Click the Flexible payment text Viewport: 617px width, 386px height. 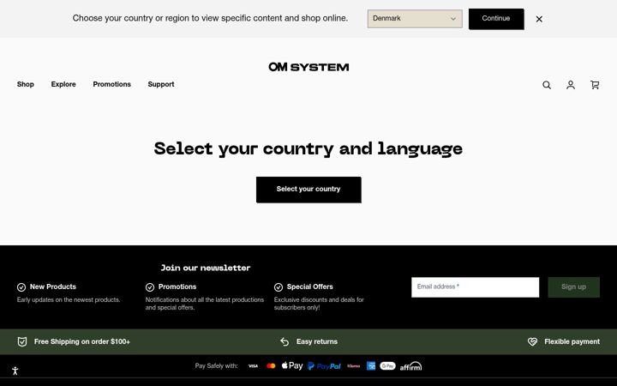(572, 341)
